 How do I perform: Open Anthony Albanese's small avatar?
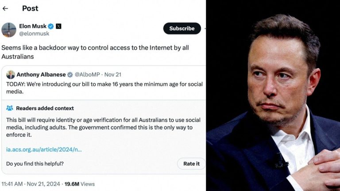[x=11, y=74]
